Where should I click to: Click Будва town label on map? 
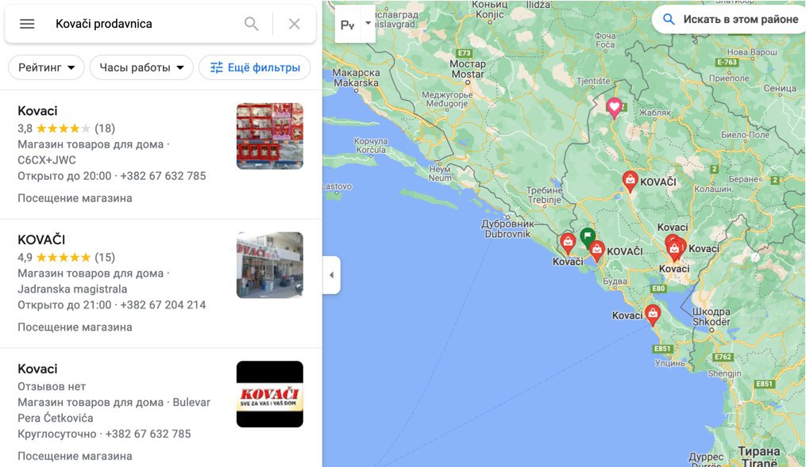tap(615, 281)
